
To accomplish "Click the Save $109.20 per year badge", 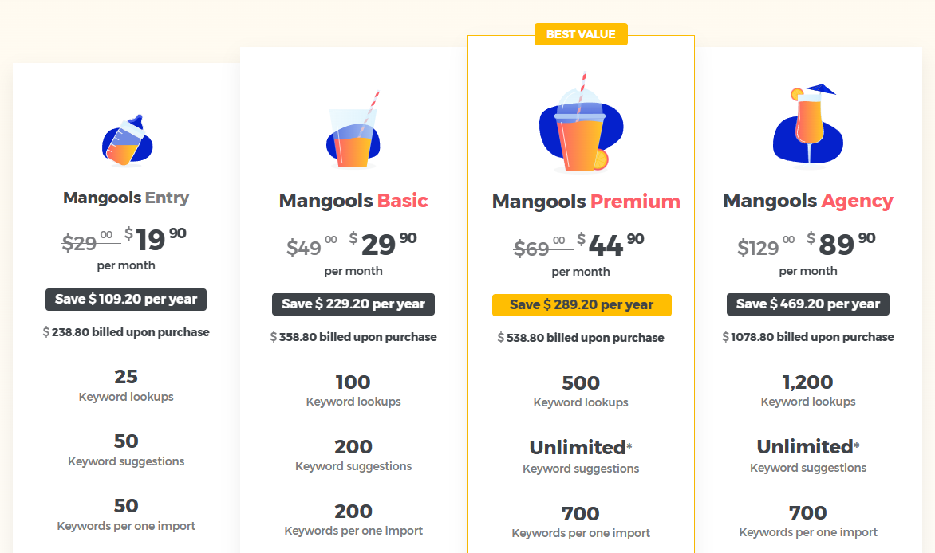I will tap(126, 299).
